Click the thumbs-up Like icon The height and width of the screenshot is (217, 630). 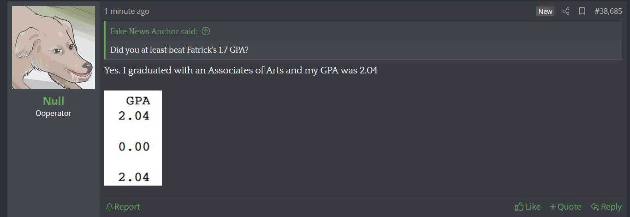click(519, 207)
